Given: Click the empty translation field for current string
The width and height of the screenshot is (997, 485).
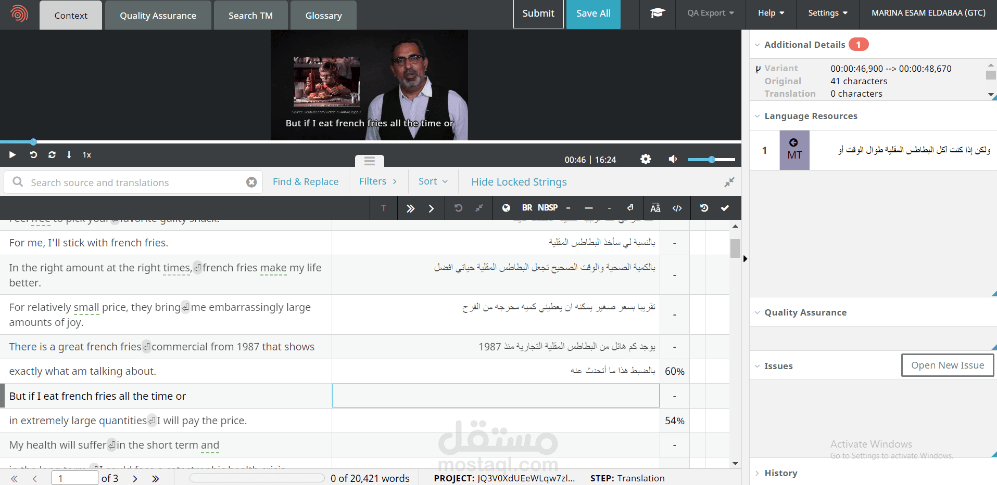Looking at the screenshot, I should point(496,396).
